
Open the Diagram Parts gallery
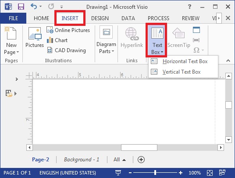(106, 40)
